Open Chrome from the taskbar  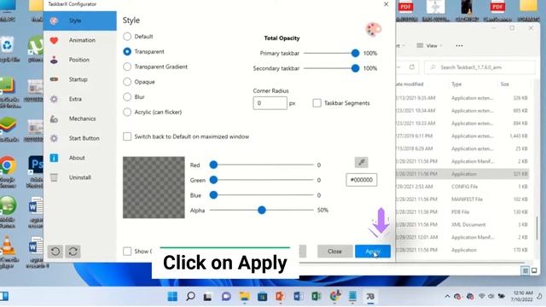335,296
